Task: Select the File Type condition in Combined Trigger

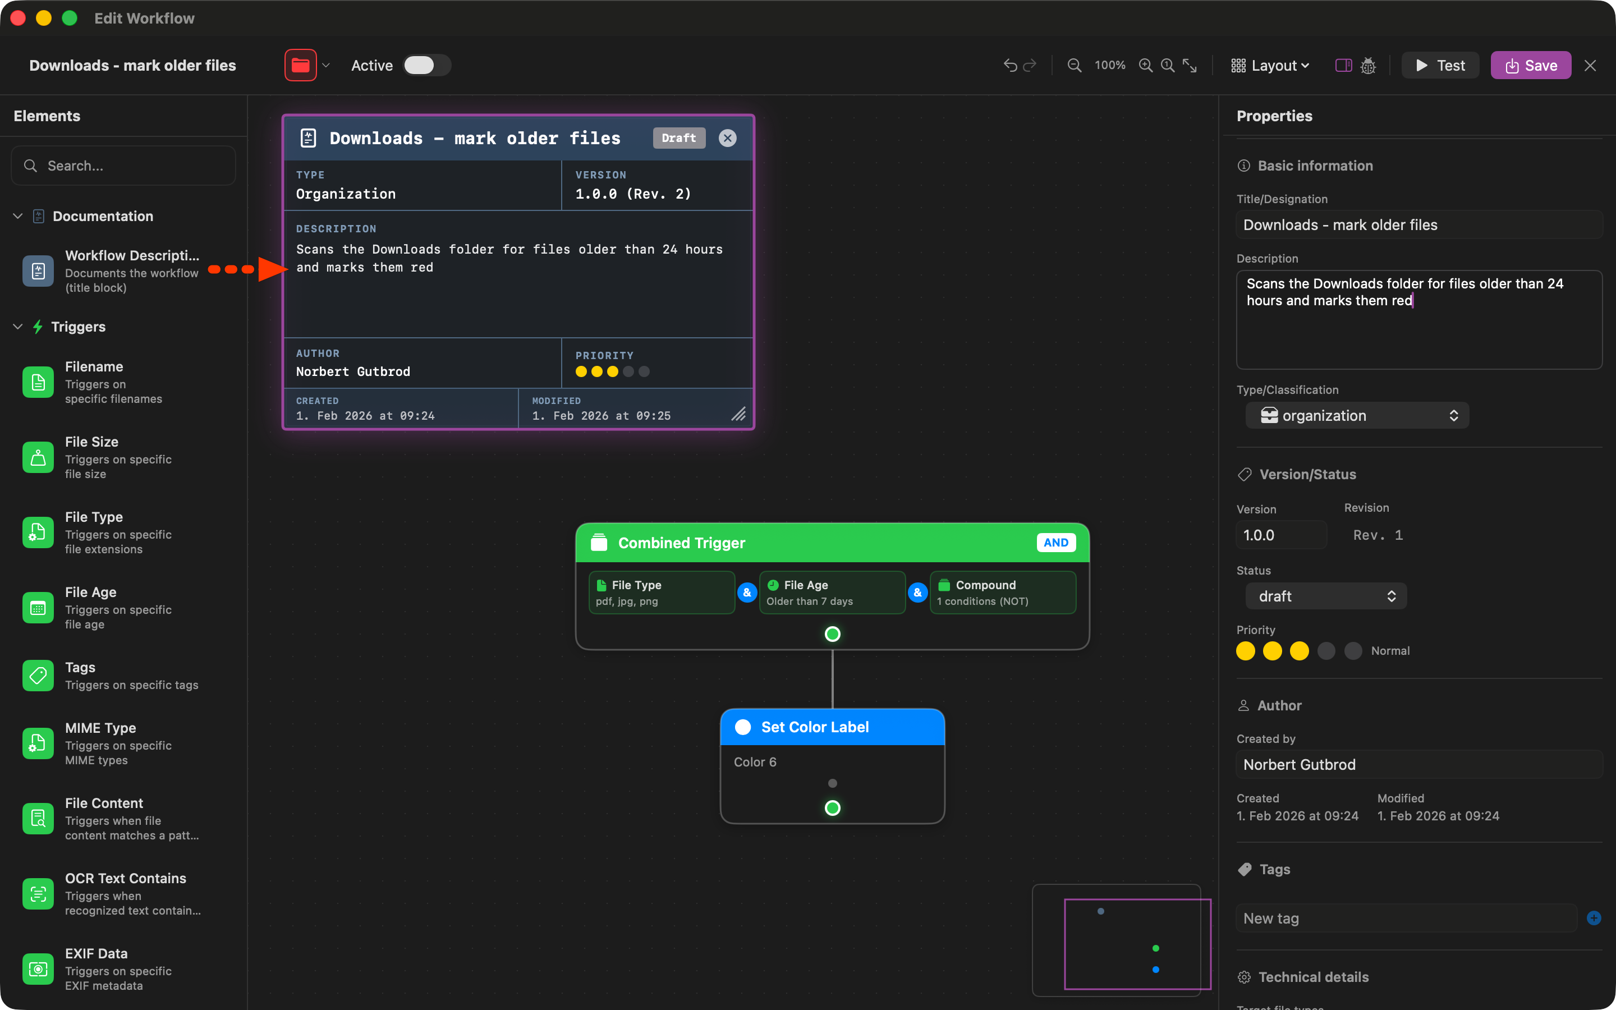Action: 662,593
